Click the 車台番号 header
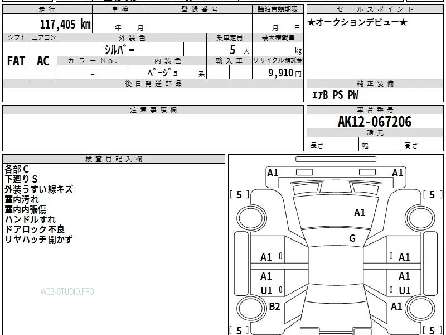This screenshot has width=446, height=335. (x=375, y=110)
